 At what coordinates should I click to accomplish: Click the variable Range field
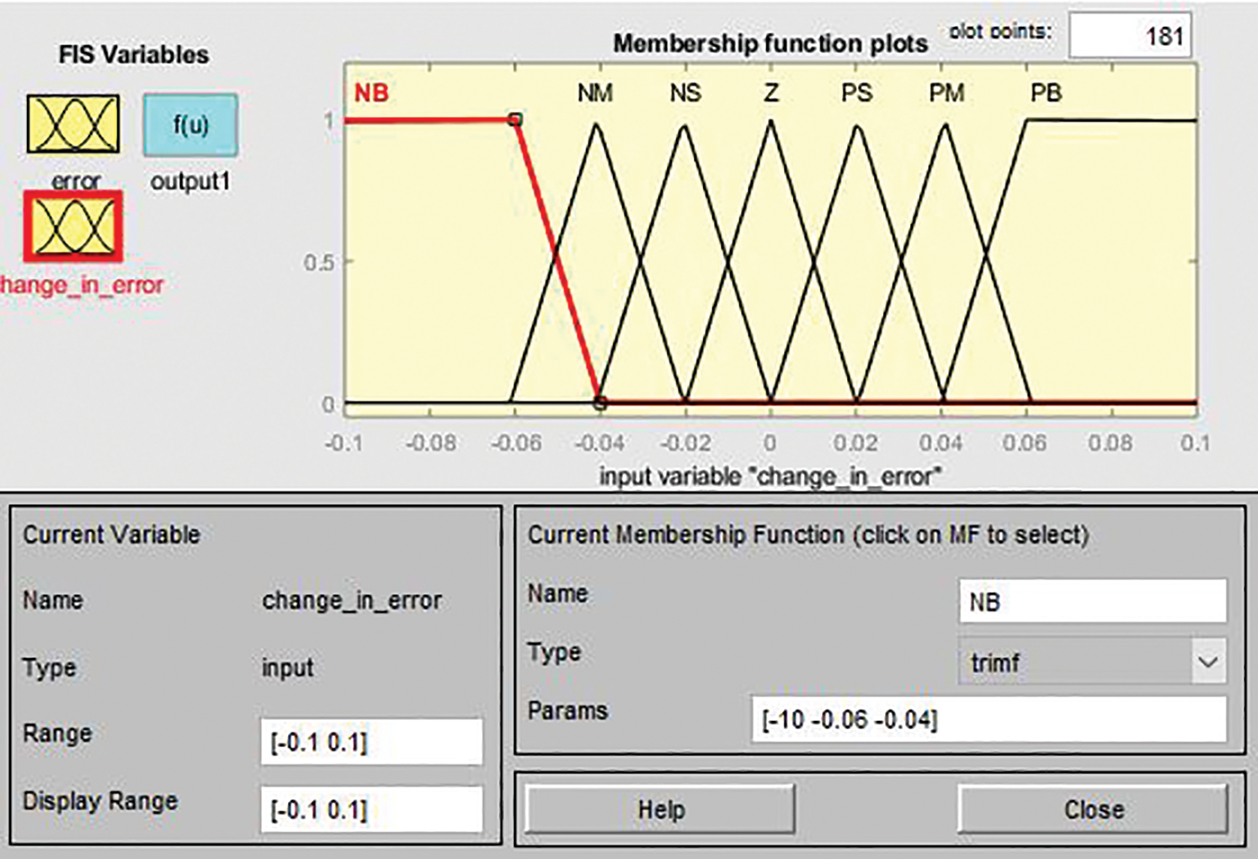coord(371,742)
